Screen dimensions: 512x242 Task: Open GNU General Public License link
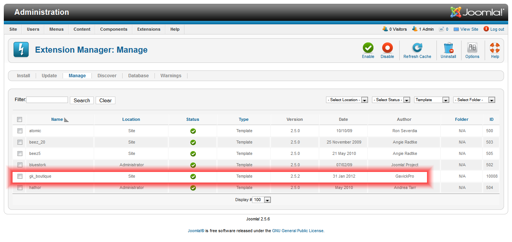pos(298,231)
